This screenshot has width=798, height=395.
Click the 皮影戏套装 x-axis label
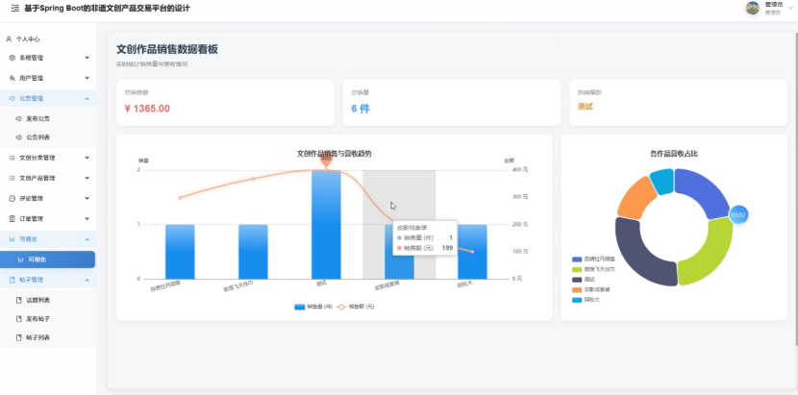pos(387,287)
